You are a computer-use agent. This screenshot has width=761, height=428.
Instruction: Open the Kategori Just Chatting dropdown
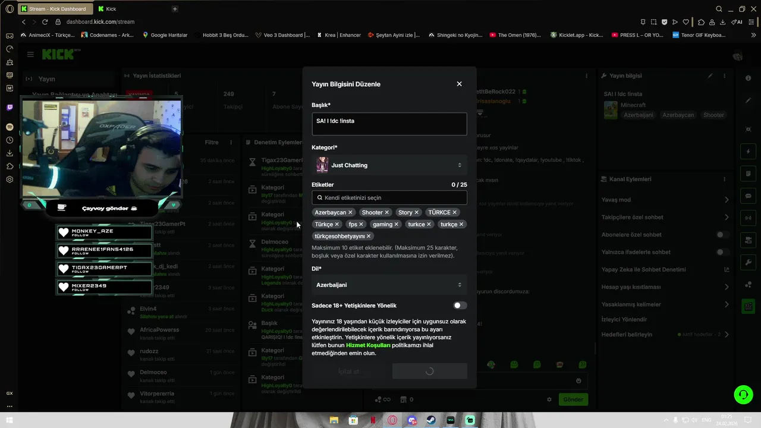pos(389,165)
